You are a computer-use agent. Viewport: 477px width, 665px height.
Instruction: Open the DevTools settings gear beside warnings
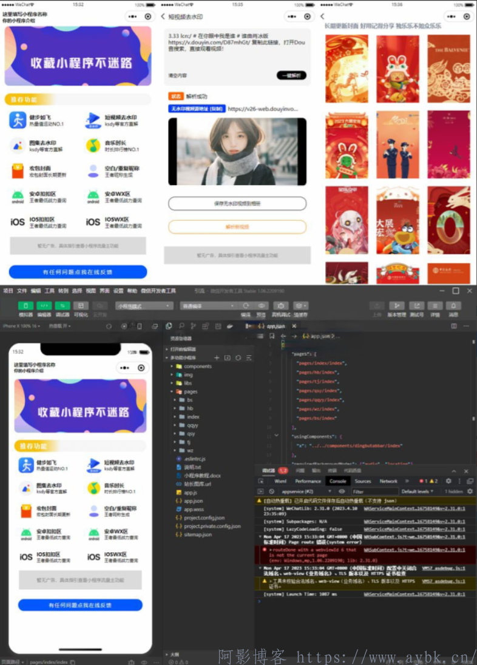point(448,481)
